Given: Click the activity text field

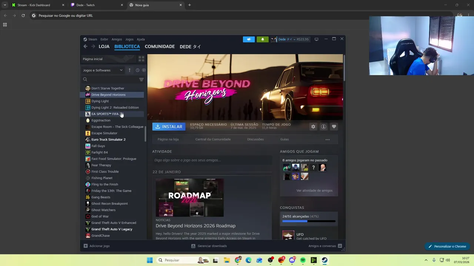Looking at the screenshot, I should (212, 160).
